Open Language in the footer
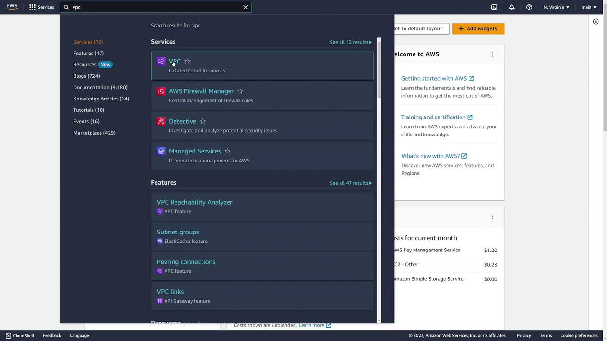This screenshot has width=607, height=341. pyautogui.click(x=79, y=335)
